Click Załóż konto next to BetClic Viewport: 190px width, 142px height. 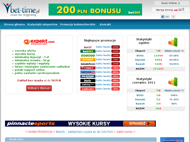coord(103,47)
